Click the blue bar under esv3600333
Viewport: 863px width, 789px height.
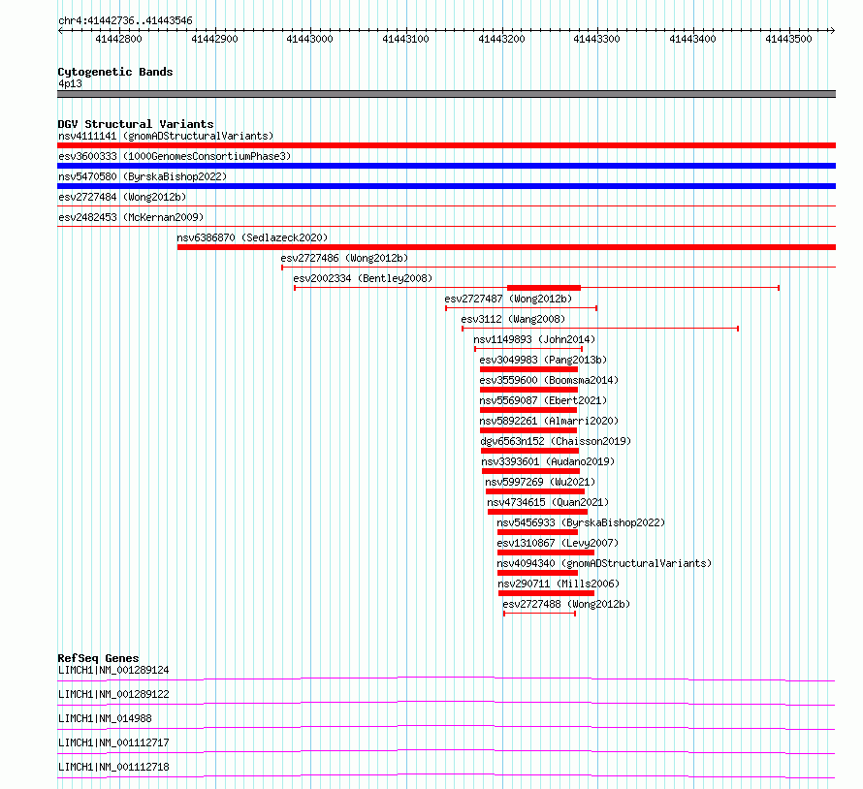coord(446,166)
